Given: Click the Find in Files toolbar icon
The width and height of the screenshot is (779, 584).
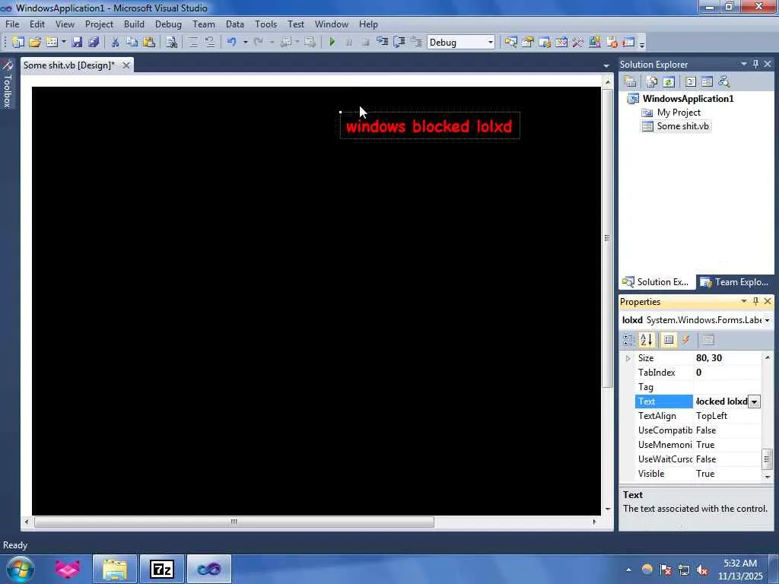Looking at the screenshot, I should point(171,43).
